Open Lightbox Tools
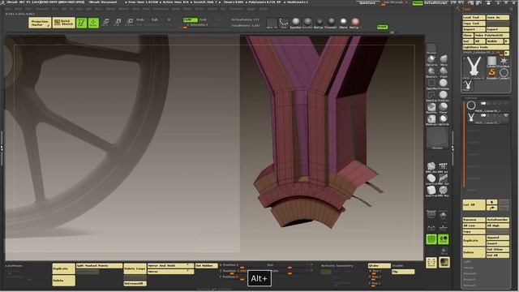 click(x=485, y=47)
